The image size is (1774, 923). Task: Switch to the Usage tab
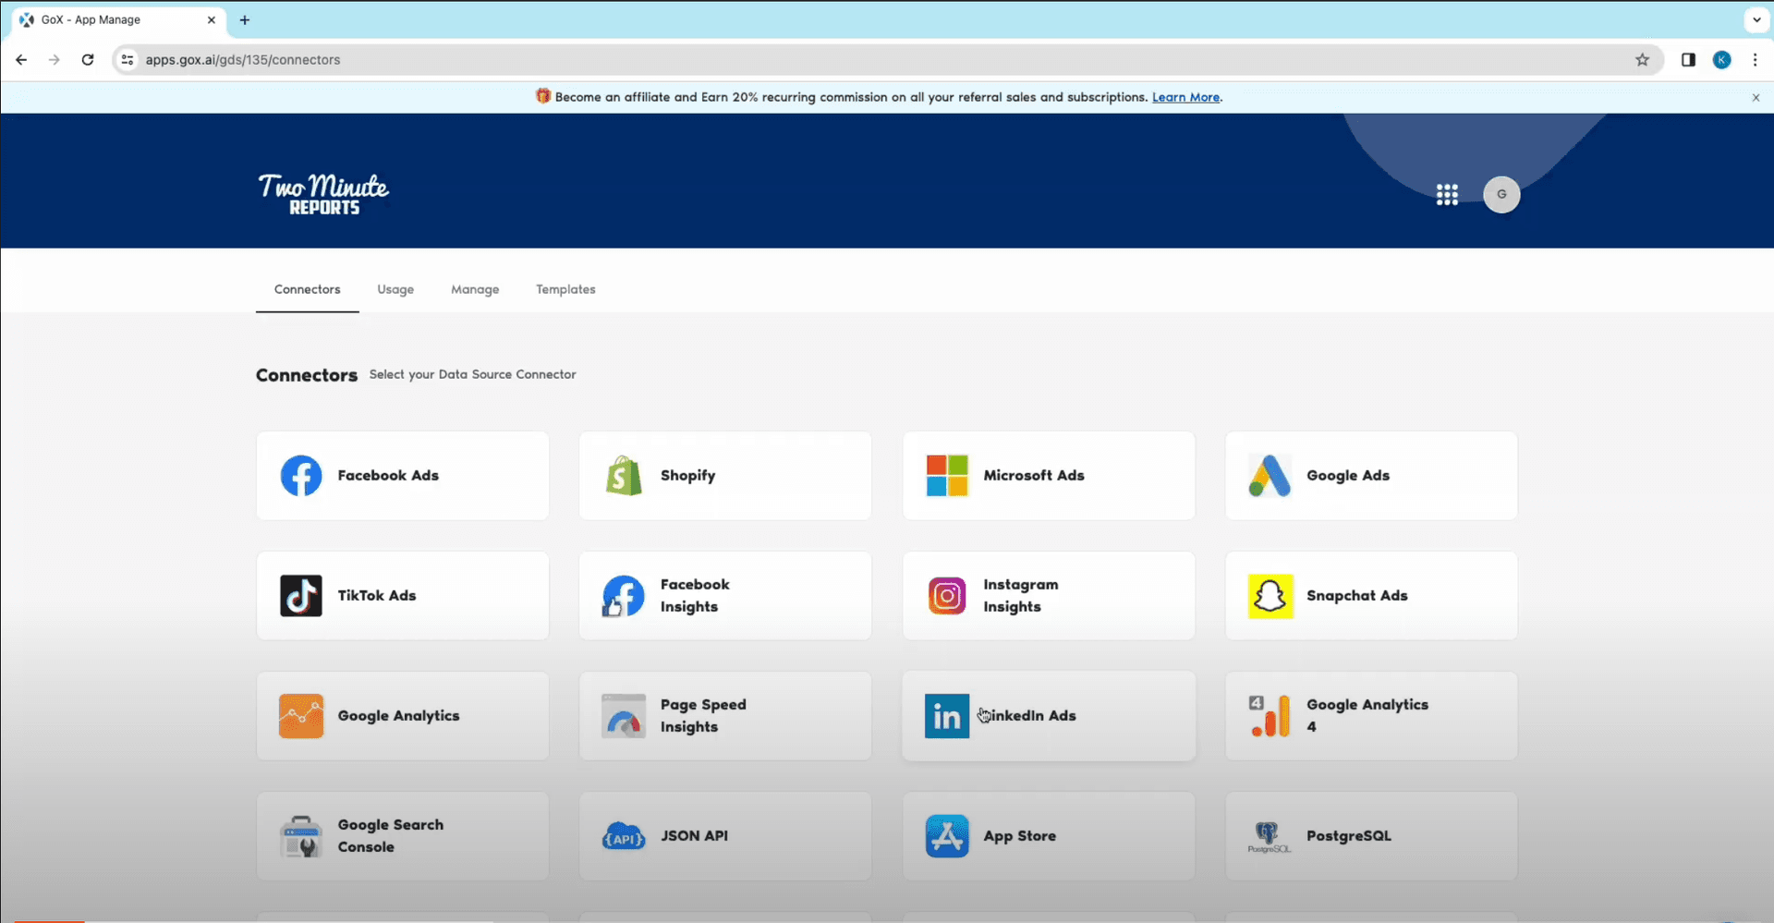tap(395, 289)
